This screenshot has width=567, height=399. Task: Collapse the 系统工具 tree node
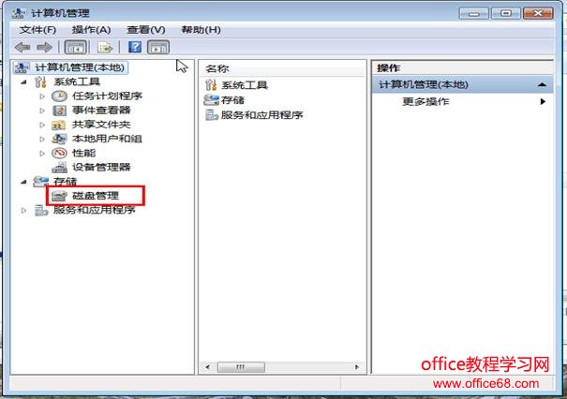click(x=23, y=82)
